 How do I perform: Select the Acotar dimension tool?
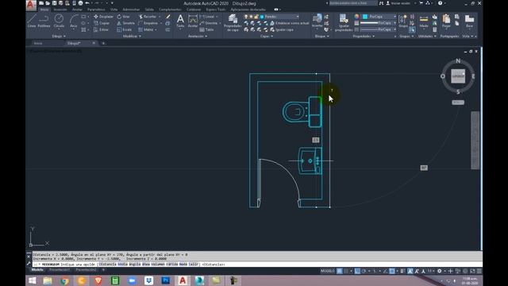coord(192,21)
